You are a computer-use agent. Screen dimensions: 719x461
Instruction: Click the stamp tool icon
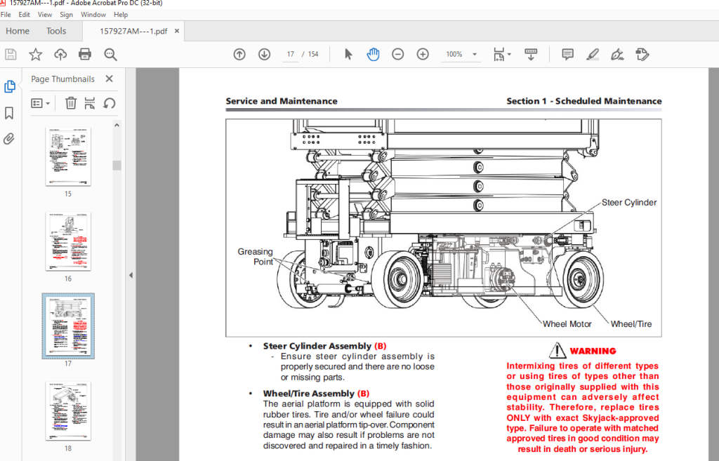[642, 55]
